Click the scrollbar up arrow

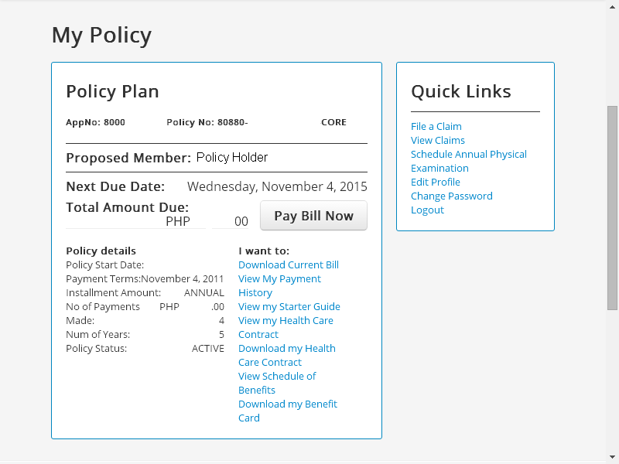point(612,7)
